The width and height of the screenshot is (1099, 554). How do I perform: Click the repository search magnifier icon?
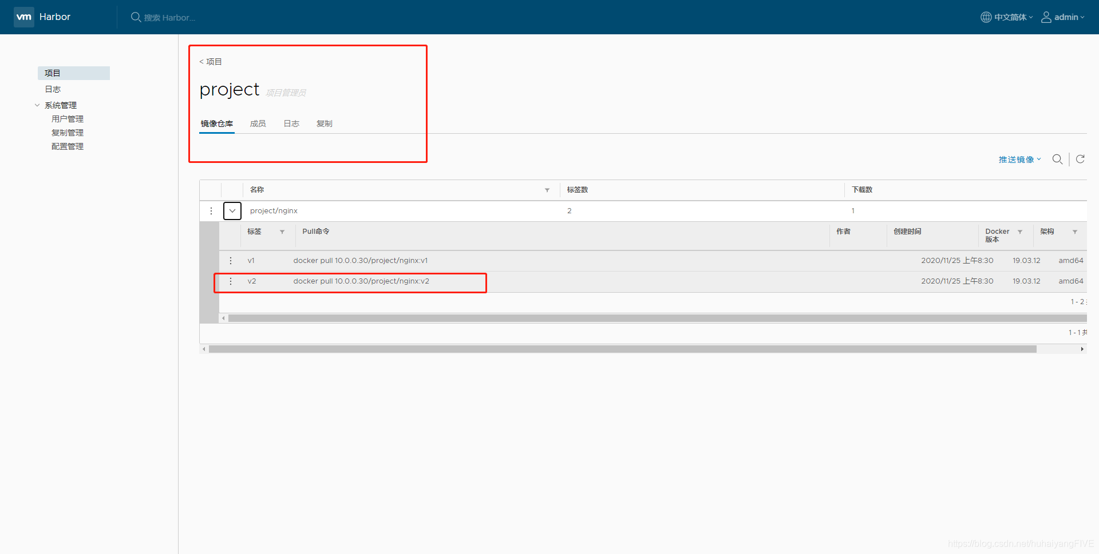1057,160
